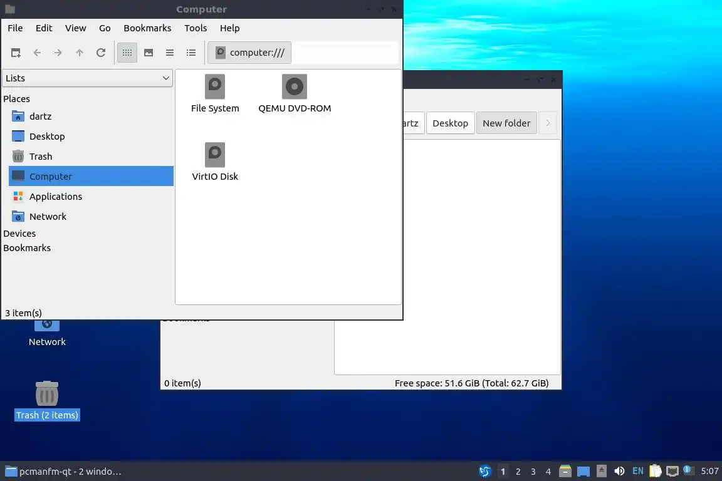Viewport: 722px width, 481px height.
Task: Go back with the left arrow icon
Action: [37, 53]
